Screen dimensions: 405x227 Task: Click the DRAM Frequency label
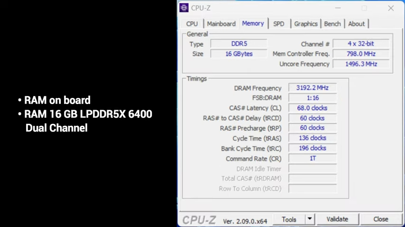tap(258, 88)
